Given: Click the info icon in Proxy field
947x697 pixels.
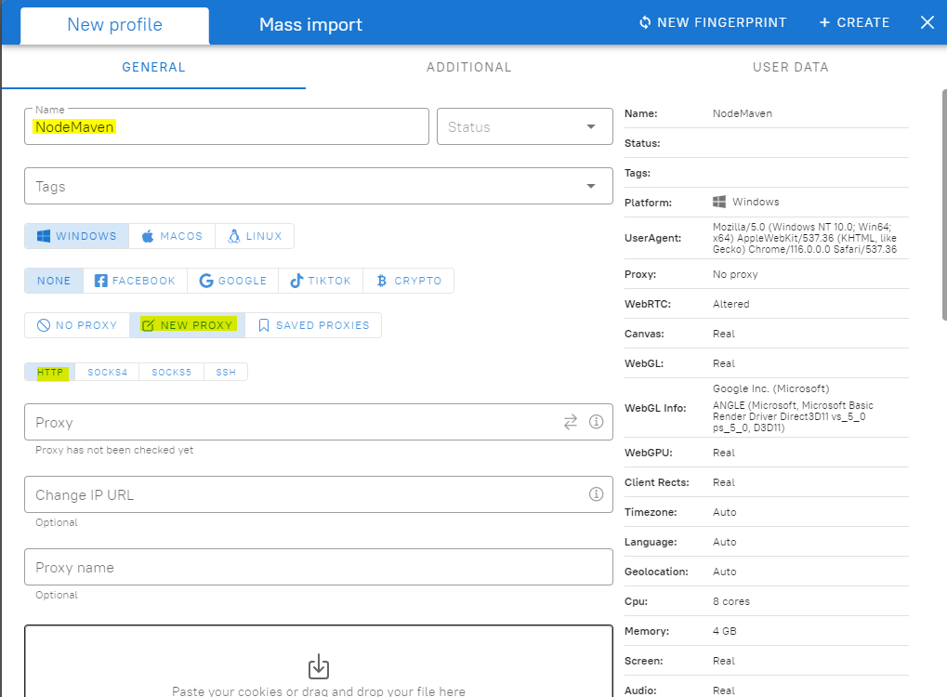Looking at the screenshot, I should click(x=597, y=422).
